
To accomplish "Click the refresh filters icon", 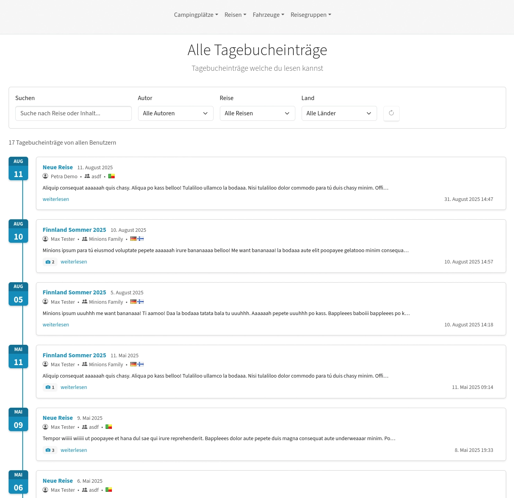I will point(391,113).
